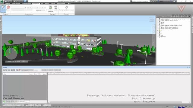Click the ViewCube in the 3D viewport
This screenshot has height=108, width=193.
(151, 20)
